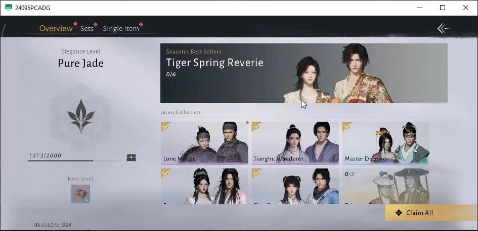478x231 pixels.
Task: Click the Pure Jade lotus emblem
Action: click(81, 117)
